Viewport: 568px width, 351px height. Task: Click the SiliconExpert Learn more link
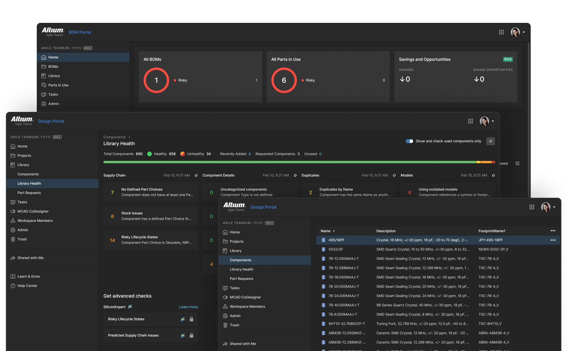point(188,307)
